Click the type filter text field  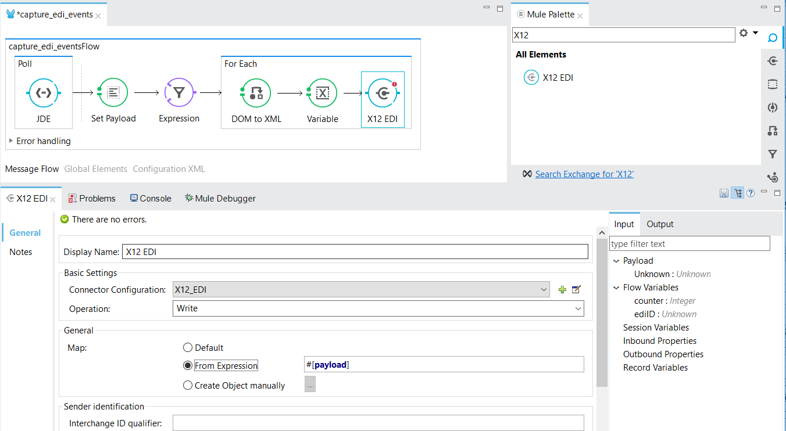click(x=690, y=244)
